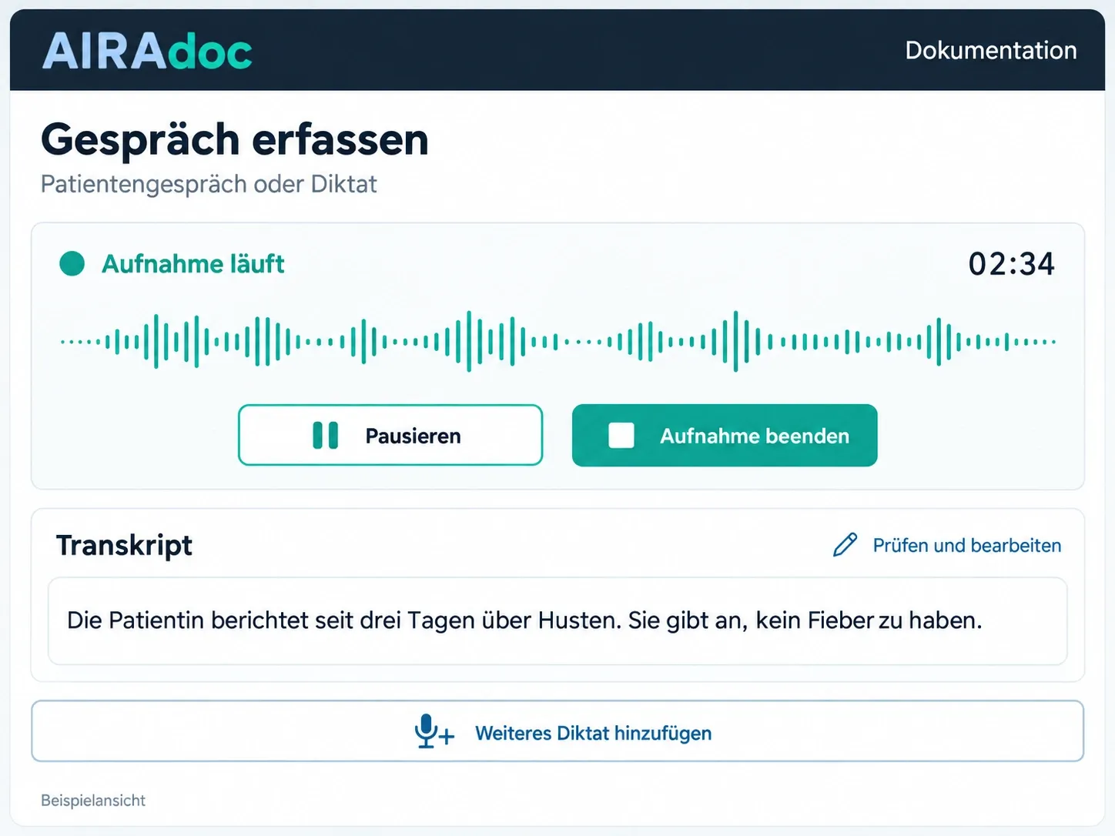Image resolution: width=1115 pixels, height=836 pixels.
Task: Pause the recording with Pausieren
Action: coord(390,435)
